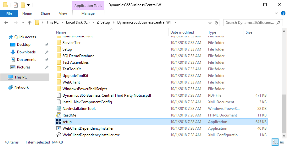Click the Third Party Notice PDF icon
This screenshot has height=146, width=287.
(58, 95)
